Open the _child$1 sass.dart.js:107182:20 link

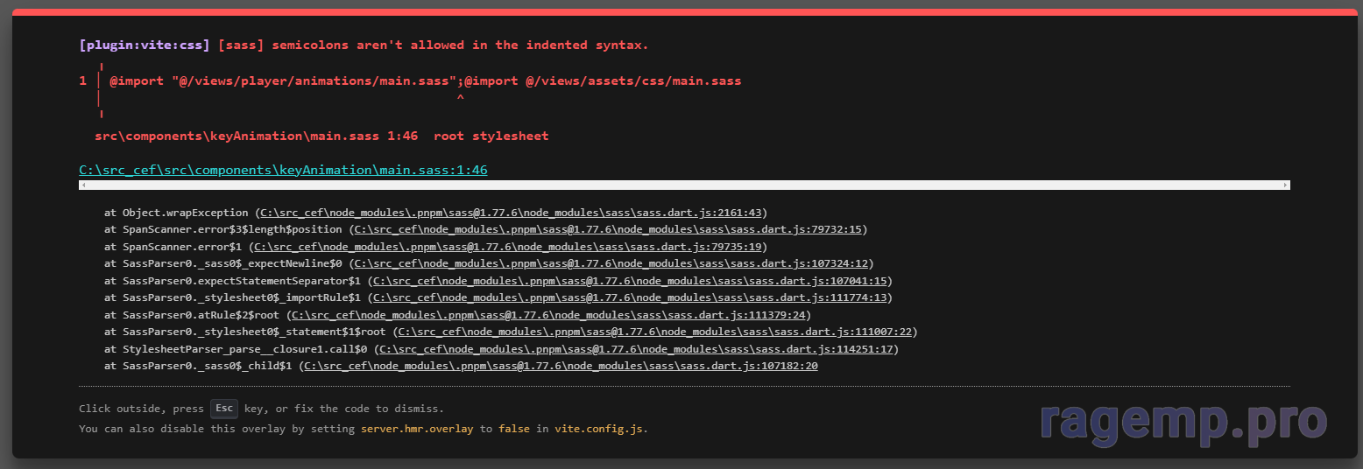pyautogui.click(x=559, y=366)
